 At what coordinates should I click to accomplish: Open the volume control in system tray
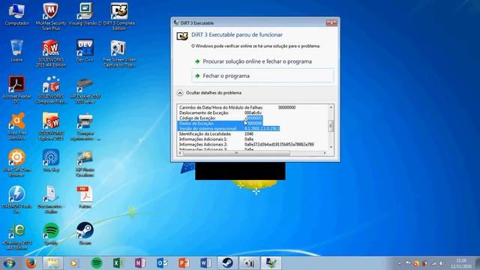point(442,263)
